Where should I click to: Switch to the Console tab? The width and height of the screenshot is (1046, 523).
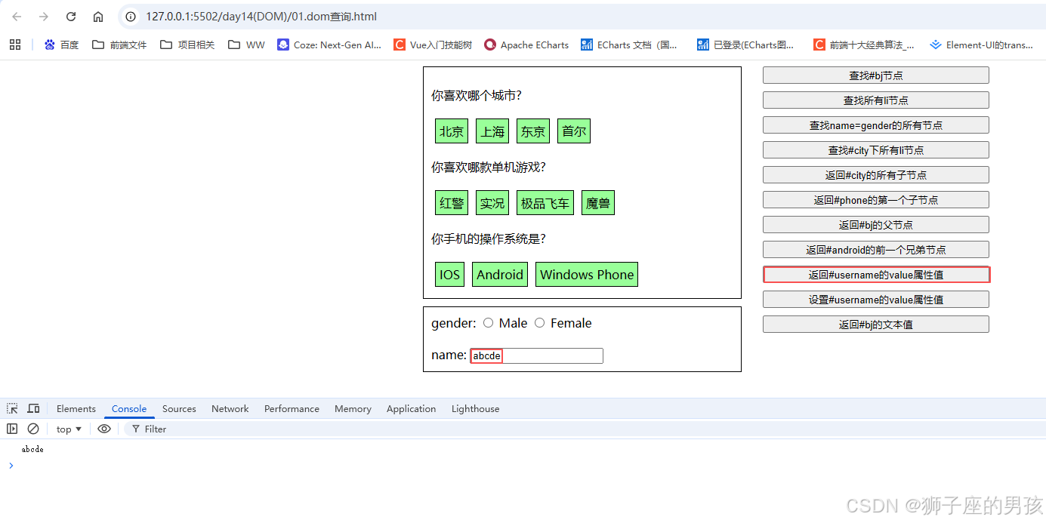pyautogui.click(x=129, y=408)
